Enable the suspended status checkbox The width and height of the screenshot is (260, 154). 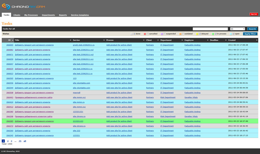[165, 34]
